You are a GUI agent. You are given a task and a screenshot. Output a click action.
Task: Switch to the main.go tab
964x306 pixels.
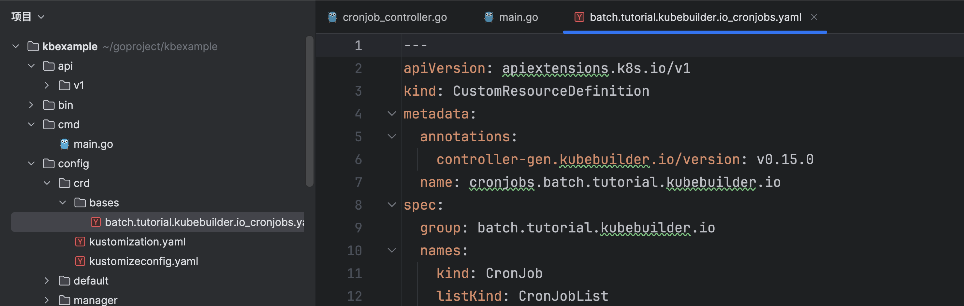point(518,17)
